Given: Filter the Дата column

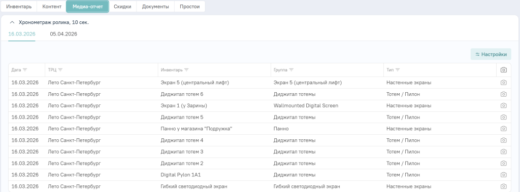Looking at the screenshot, I should click(25, 70).
